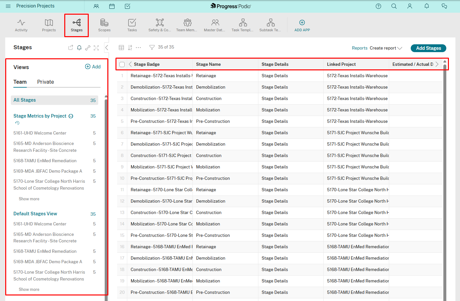This screenshot has width=460, height=301.
Task: Open the Safety & Co. app
Action: [x=160, y=25]
